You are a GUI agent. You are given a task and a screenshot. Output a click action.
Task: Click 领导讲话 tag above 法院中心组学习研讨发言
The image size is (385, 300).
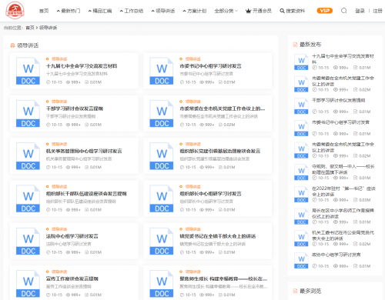(x=59, y=229)
